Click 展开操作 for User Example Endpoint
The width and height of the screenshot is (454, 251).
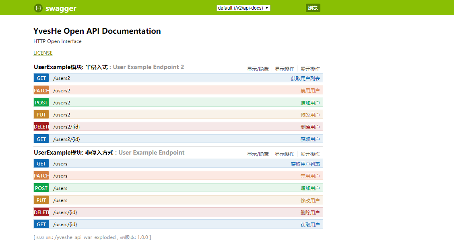310,154
